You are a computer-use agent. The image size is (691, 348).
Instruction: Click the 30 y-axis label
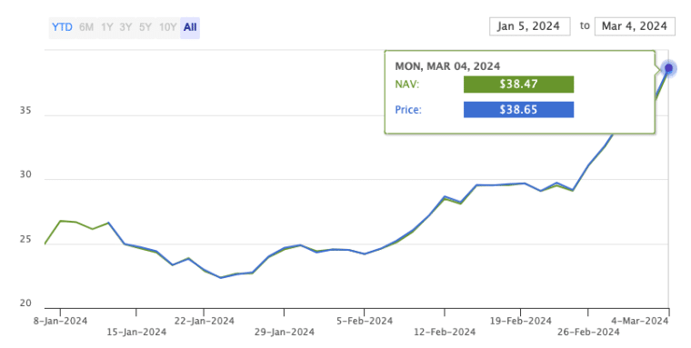[25, 174]
